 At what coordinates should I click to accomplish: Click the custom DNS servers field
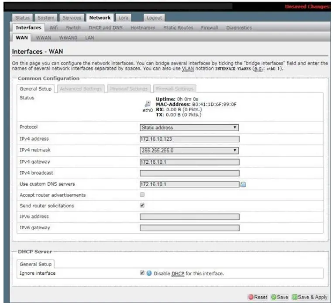(x=189, y=184)
